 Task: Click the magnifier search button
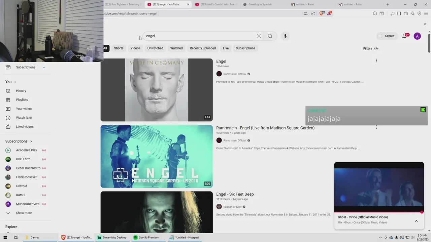click(270, 36)
